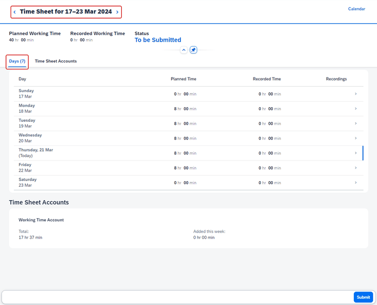Select the Thursday, 21 Mar (Today) label
This screenshot has width=377, height=305.
coord(36,152)
